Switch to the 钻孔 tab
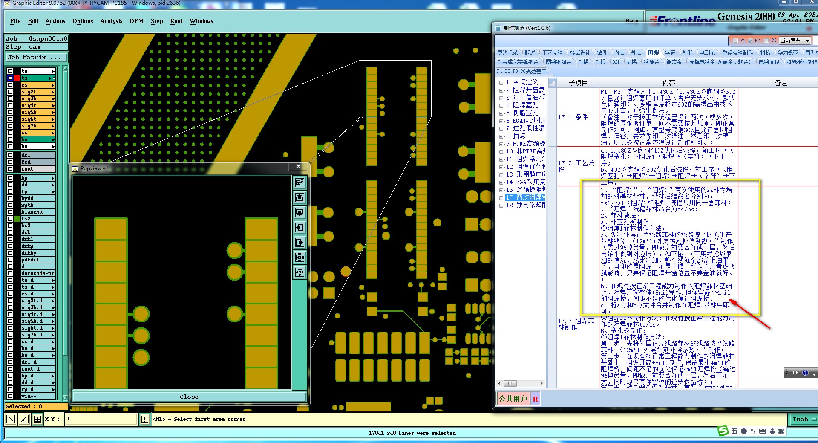 click(x=602, y=52)
